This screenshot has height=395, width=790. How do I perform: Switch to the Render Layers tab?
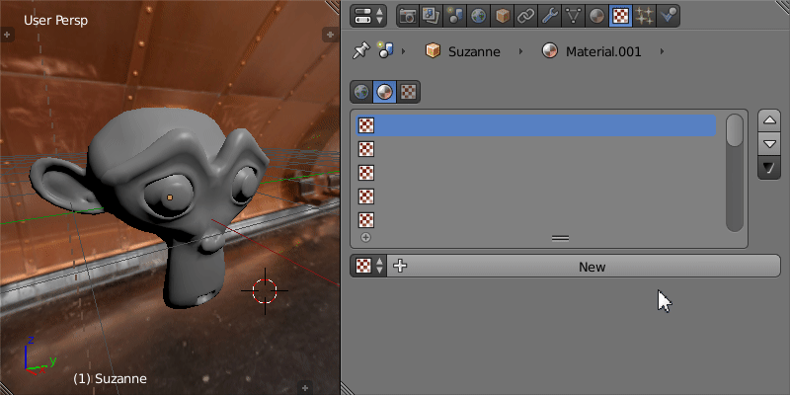click(432, 16)
